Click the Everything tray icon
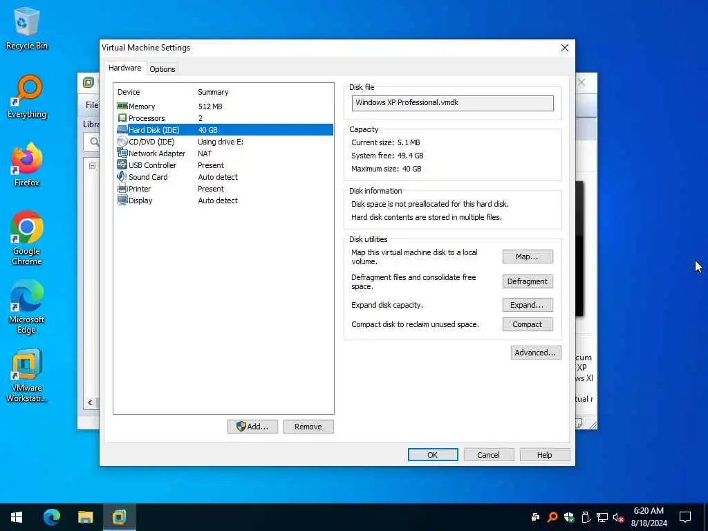This screenshot has height=531, width=708. [x=552, y=517]
